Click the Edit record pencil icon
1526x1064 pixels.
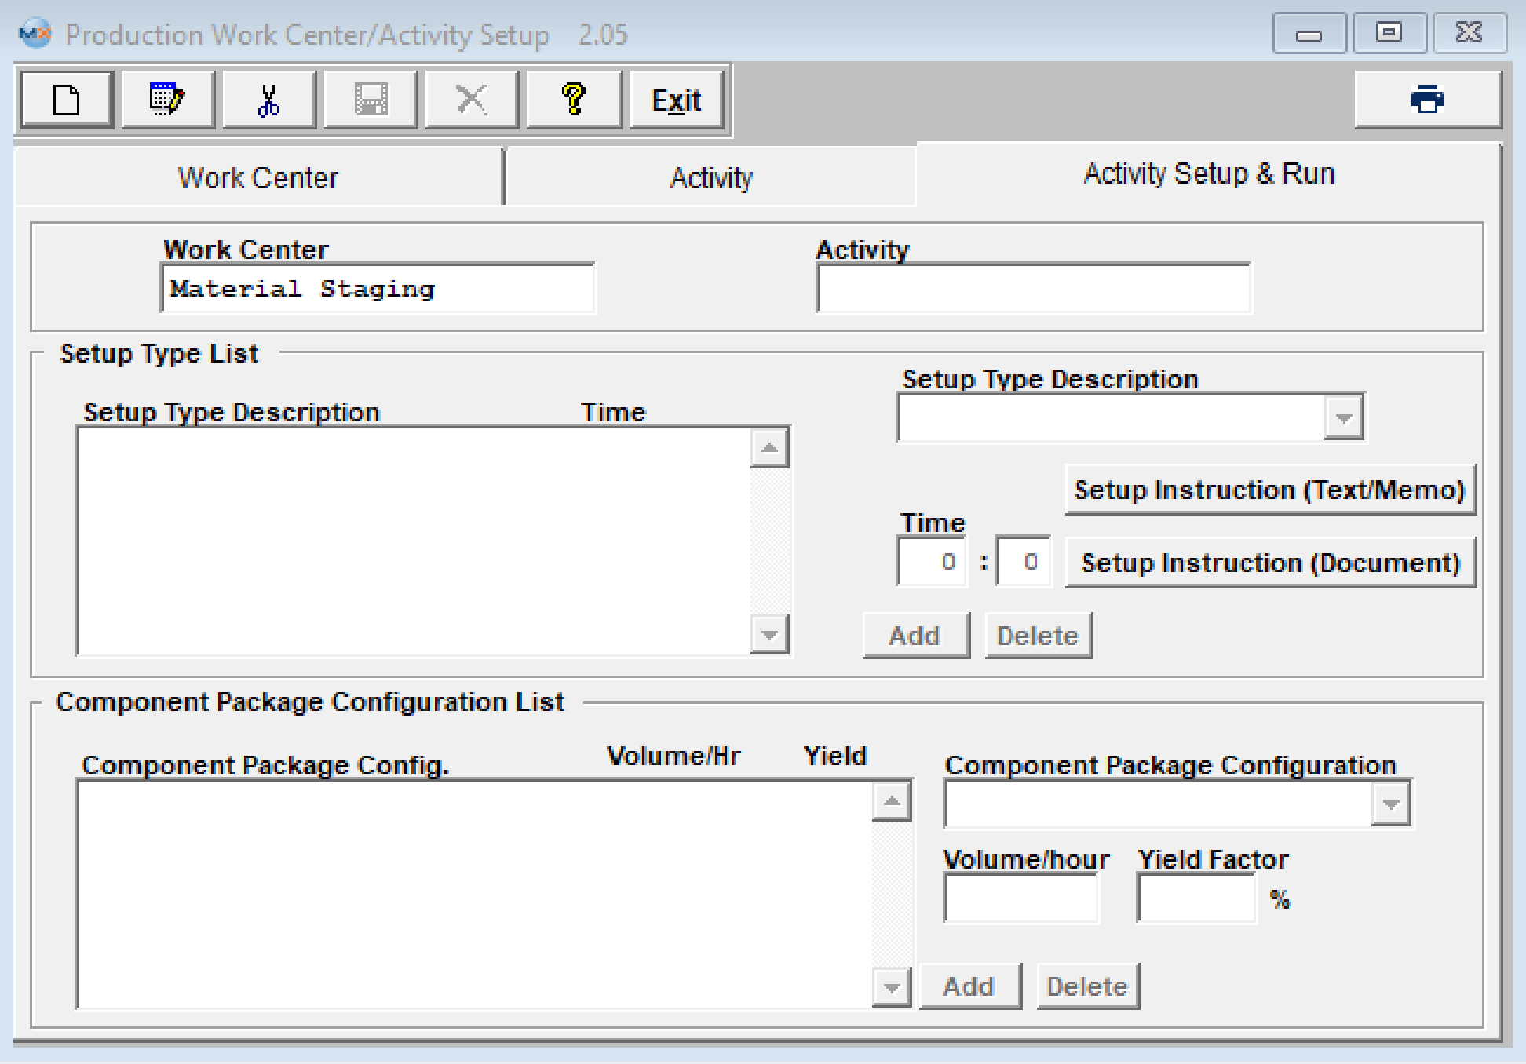tap(167, 100)
